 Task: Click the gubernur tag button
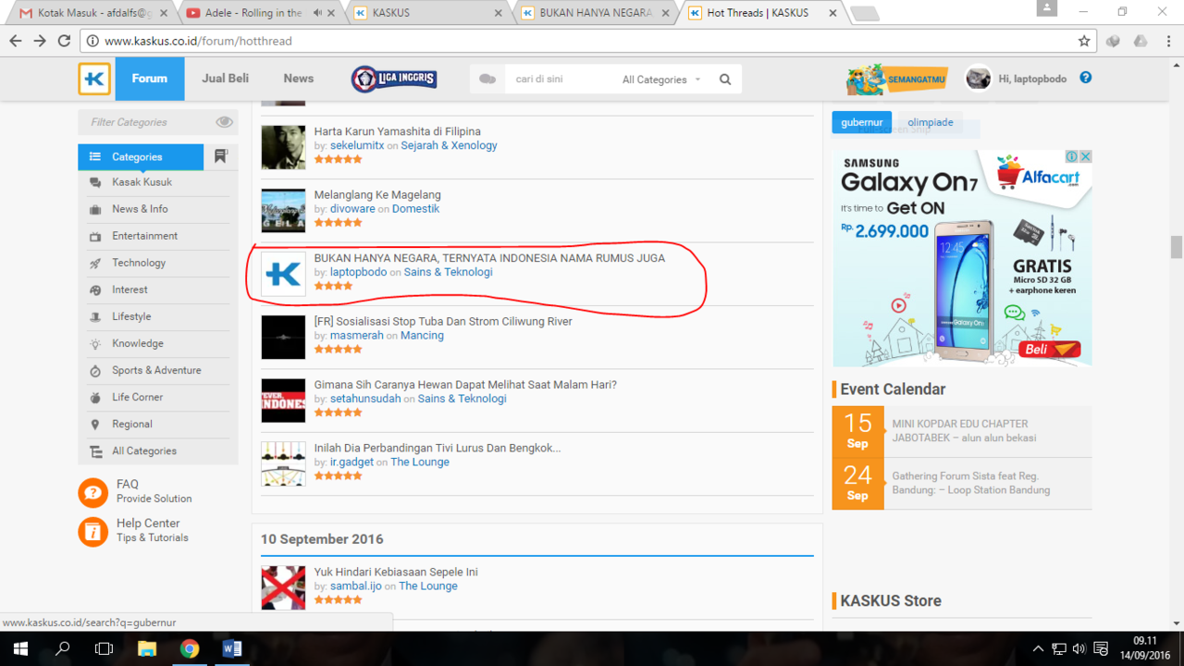pos(861,122)
